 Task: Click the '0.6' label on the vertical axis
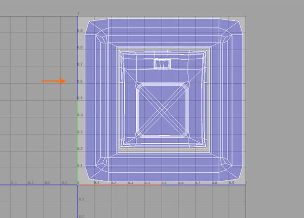(80, 81)
